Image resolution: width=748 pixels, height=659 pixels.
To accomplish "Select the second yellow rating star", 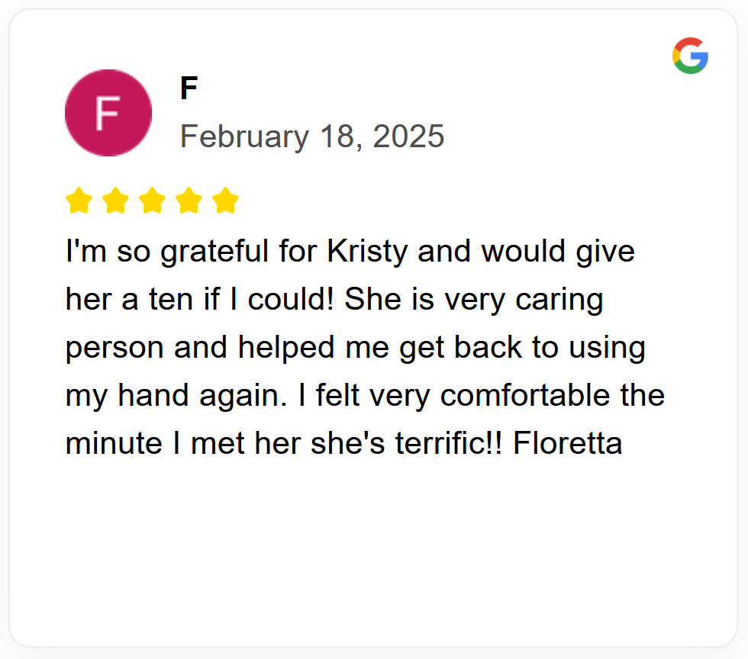I will (x=115, y=201).
